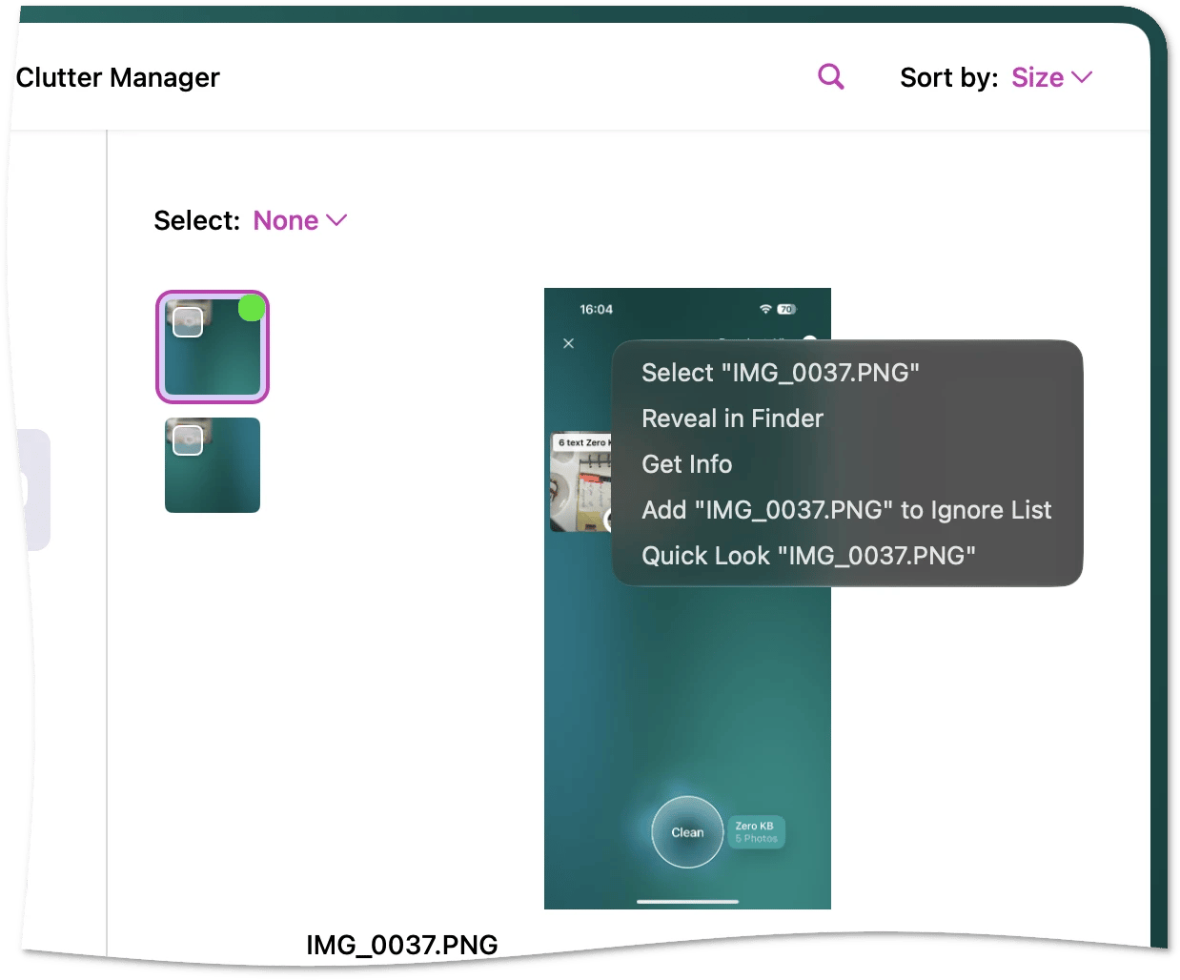Open search with the magnifier icon
Screen dimensions: 1180x980
pyautogui.click(x=831, y=77)
